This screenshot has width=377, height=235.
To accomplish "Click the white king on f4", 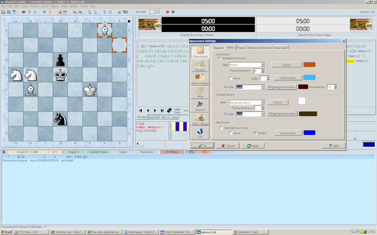I will pyautogui.click(x=90, y=90).
